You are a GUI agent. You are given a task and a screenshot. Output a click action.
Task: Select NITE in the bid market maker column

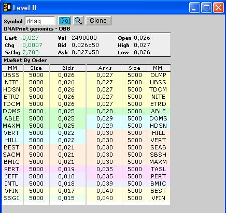(x=11, y=82)
